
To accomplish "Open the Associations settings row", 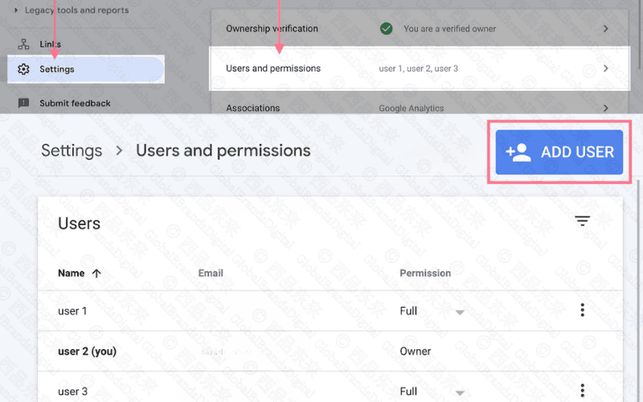I will click(418, 108).
